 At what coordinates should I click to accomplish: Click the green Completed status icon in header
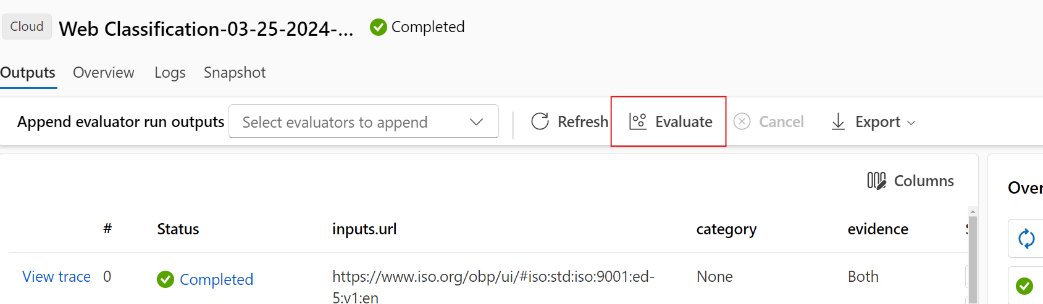tap(379, 27)
